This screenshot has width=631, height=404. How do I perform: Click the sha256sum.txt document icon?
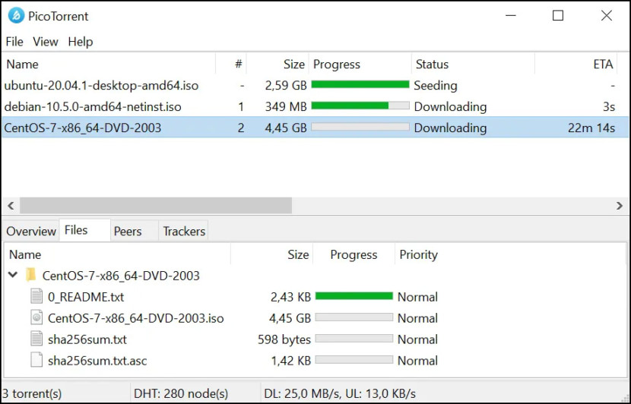(x=36, y=339)
